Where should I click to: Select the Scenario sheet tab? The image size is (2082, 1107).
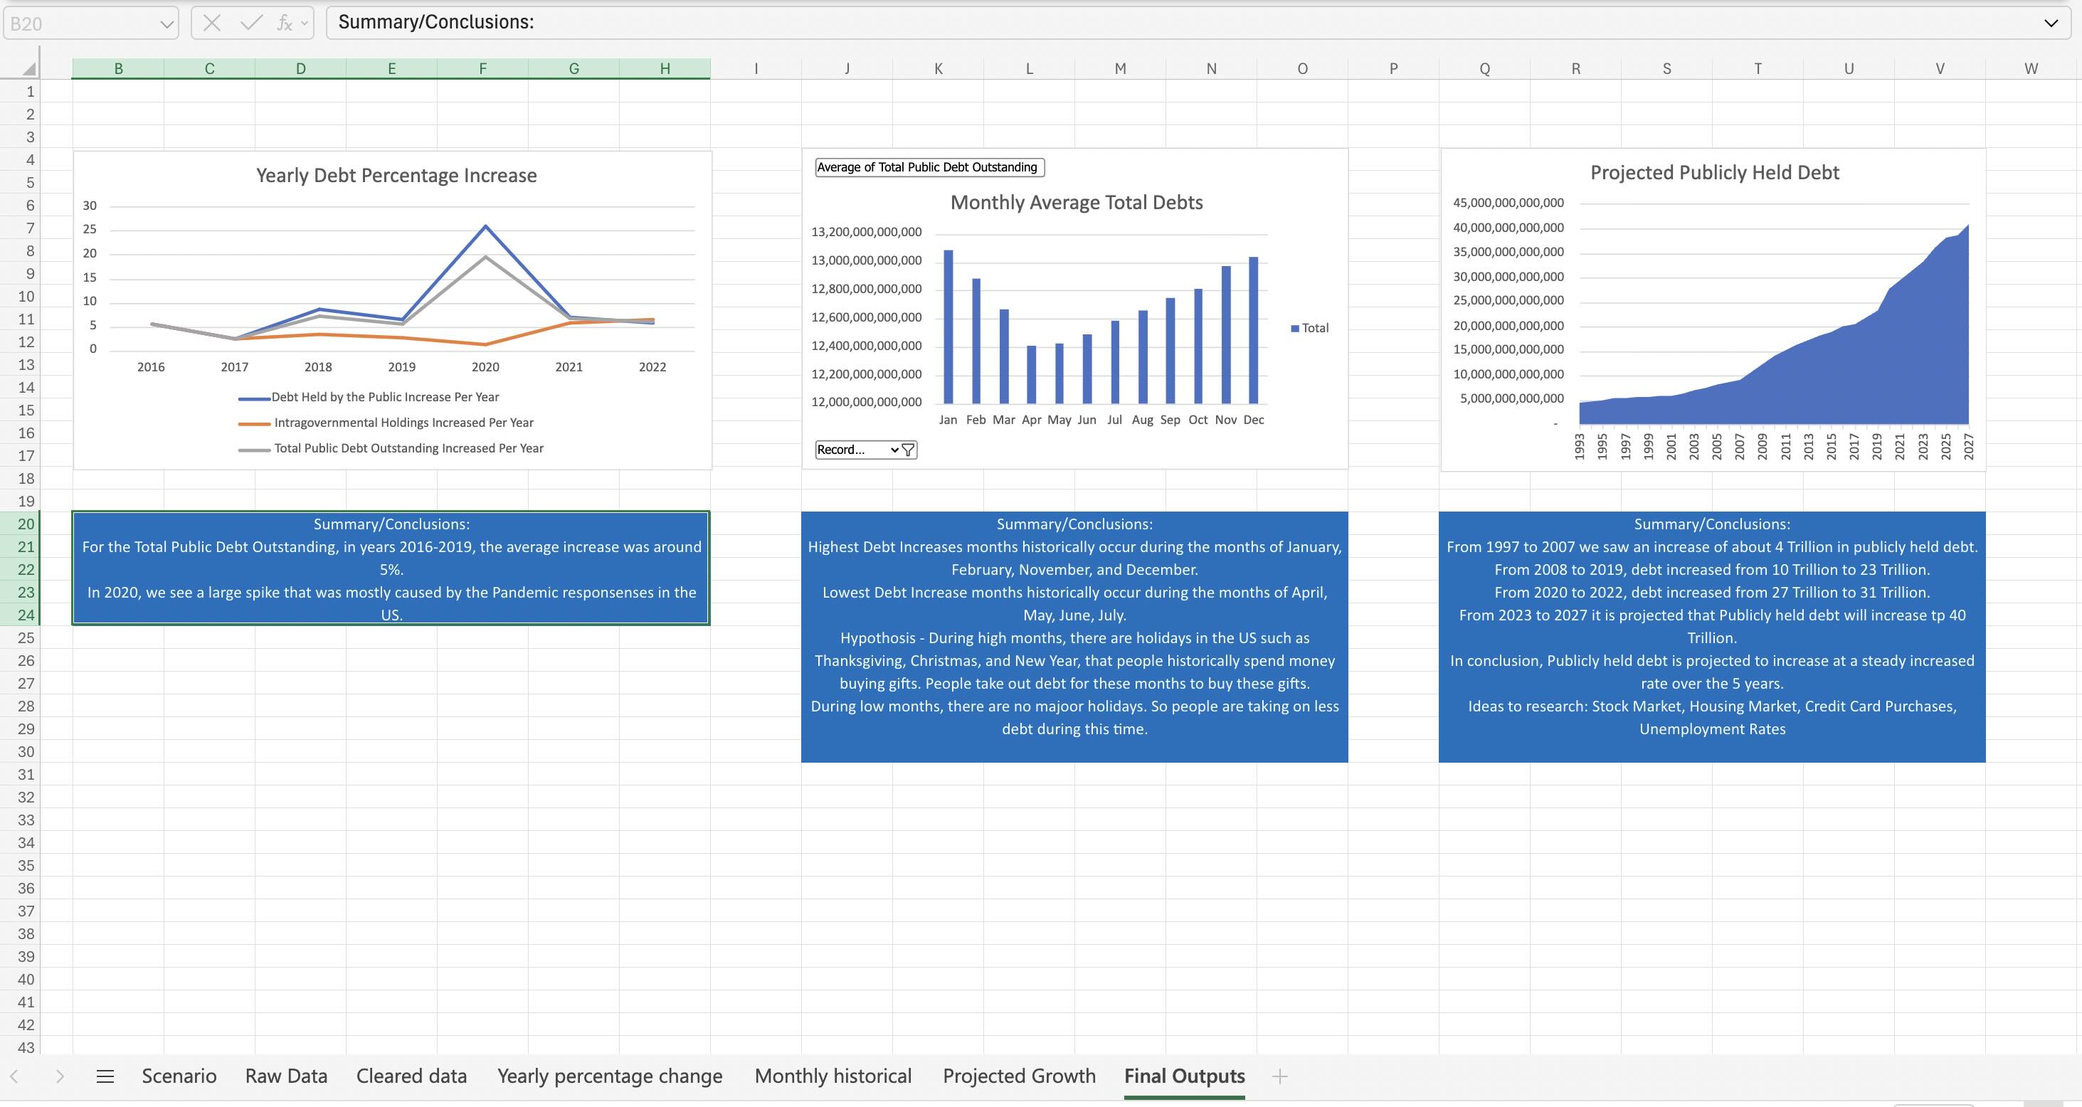[x=179, y=1076]
